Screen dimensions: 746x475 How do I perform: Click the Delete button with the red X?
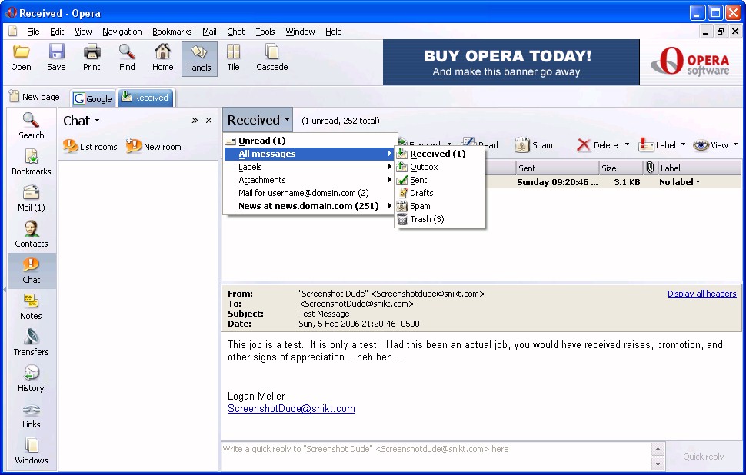coord(597,145)
